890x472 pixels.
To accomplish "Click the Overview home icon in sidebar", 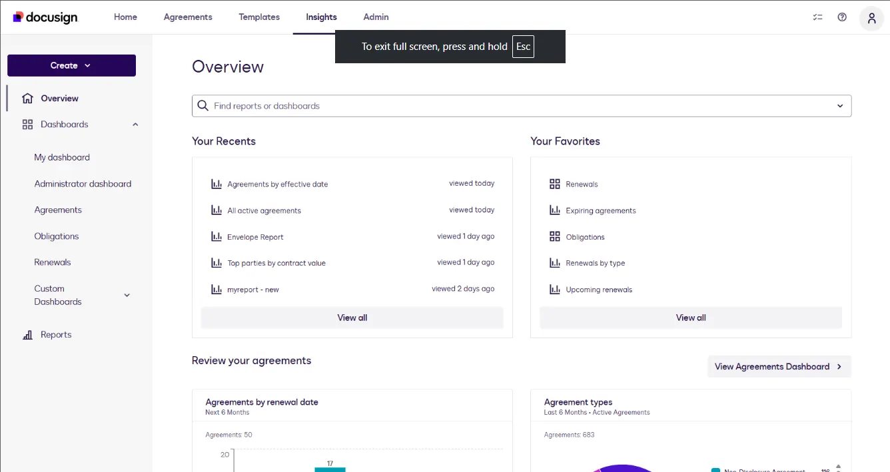I will pos(27,98).
